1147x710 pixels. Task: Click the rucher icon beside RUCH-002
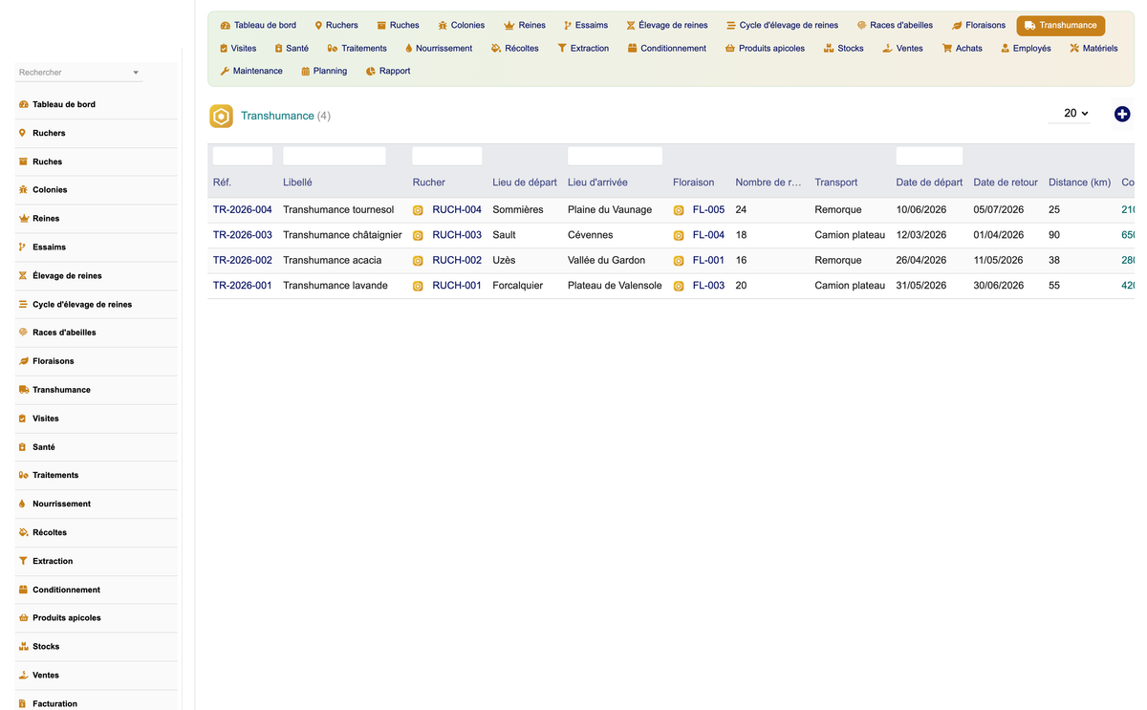click(x=418, y=261)
